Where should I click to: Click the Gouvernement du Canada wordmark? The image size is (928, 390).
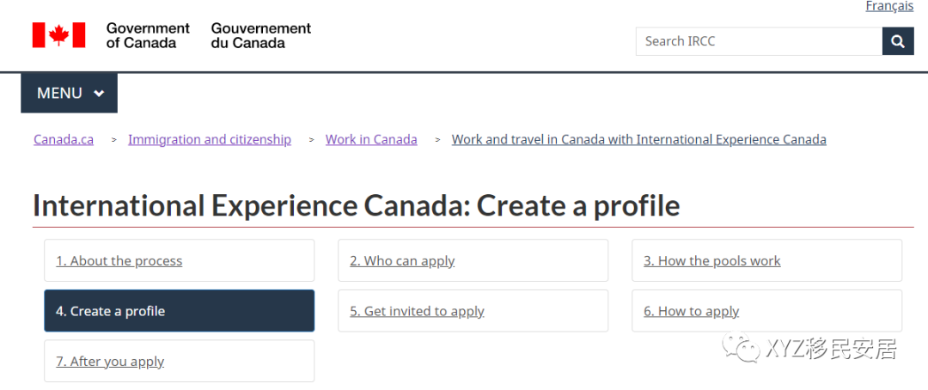coord(261,35)
